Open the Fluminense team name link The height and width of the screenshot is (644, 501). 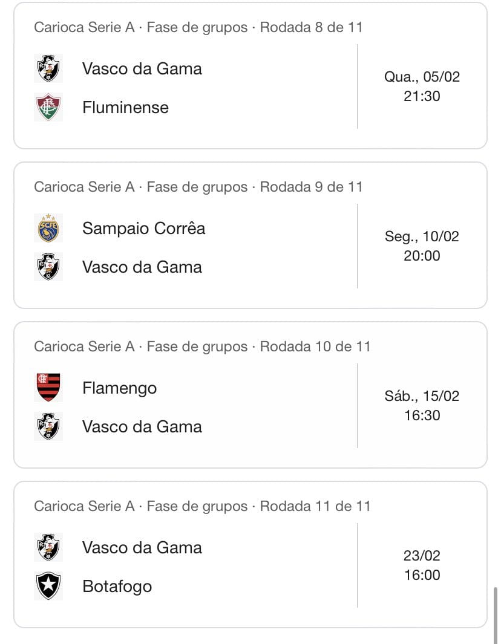[x=125, y=107]
